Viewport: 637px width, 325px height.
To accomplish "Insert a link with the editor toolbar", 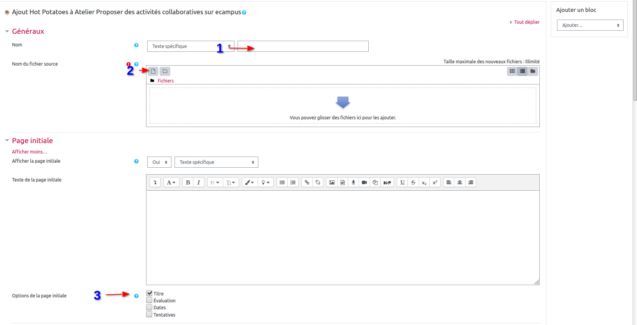I will pyautogui.click(x=307, y=183).
